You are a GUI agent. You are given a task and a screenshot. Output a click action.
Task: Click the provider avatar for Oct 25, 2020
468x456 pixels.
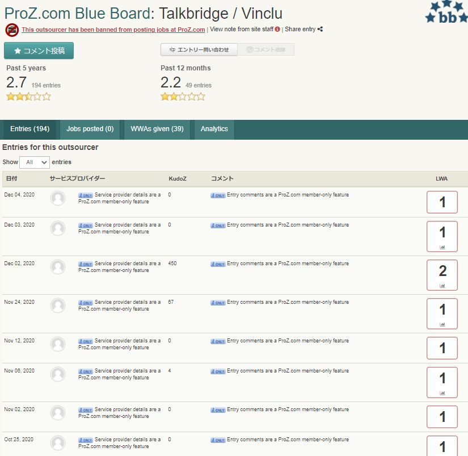click(58, 443)
